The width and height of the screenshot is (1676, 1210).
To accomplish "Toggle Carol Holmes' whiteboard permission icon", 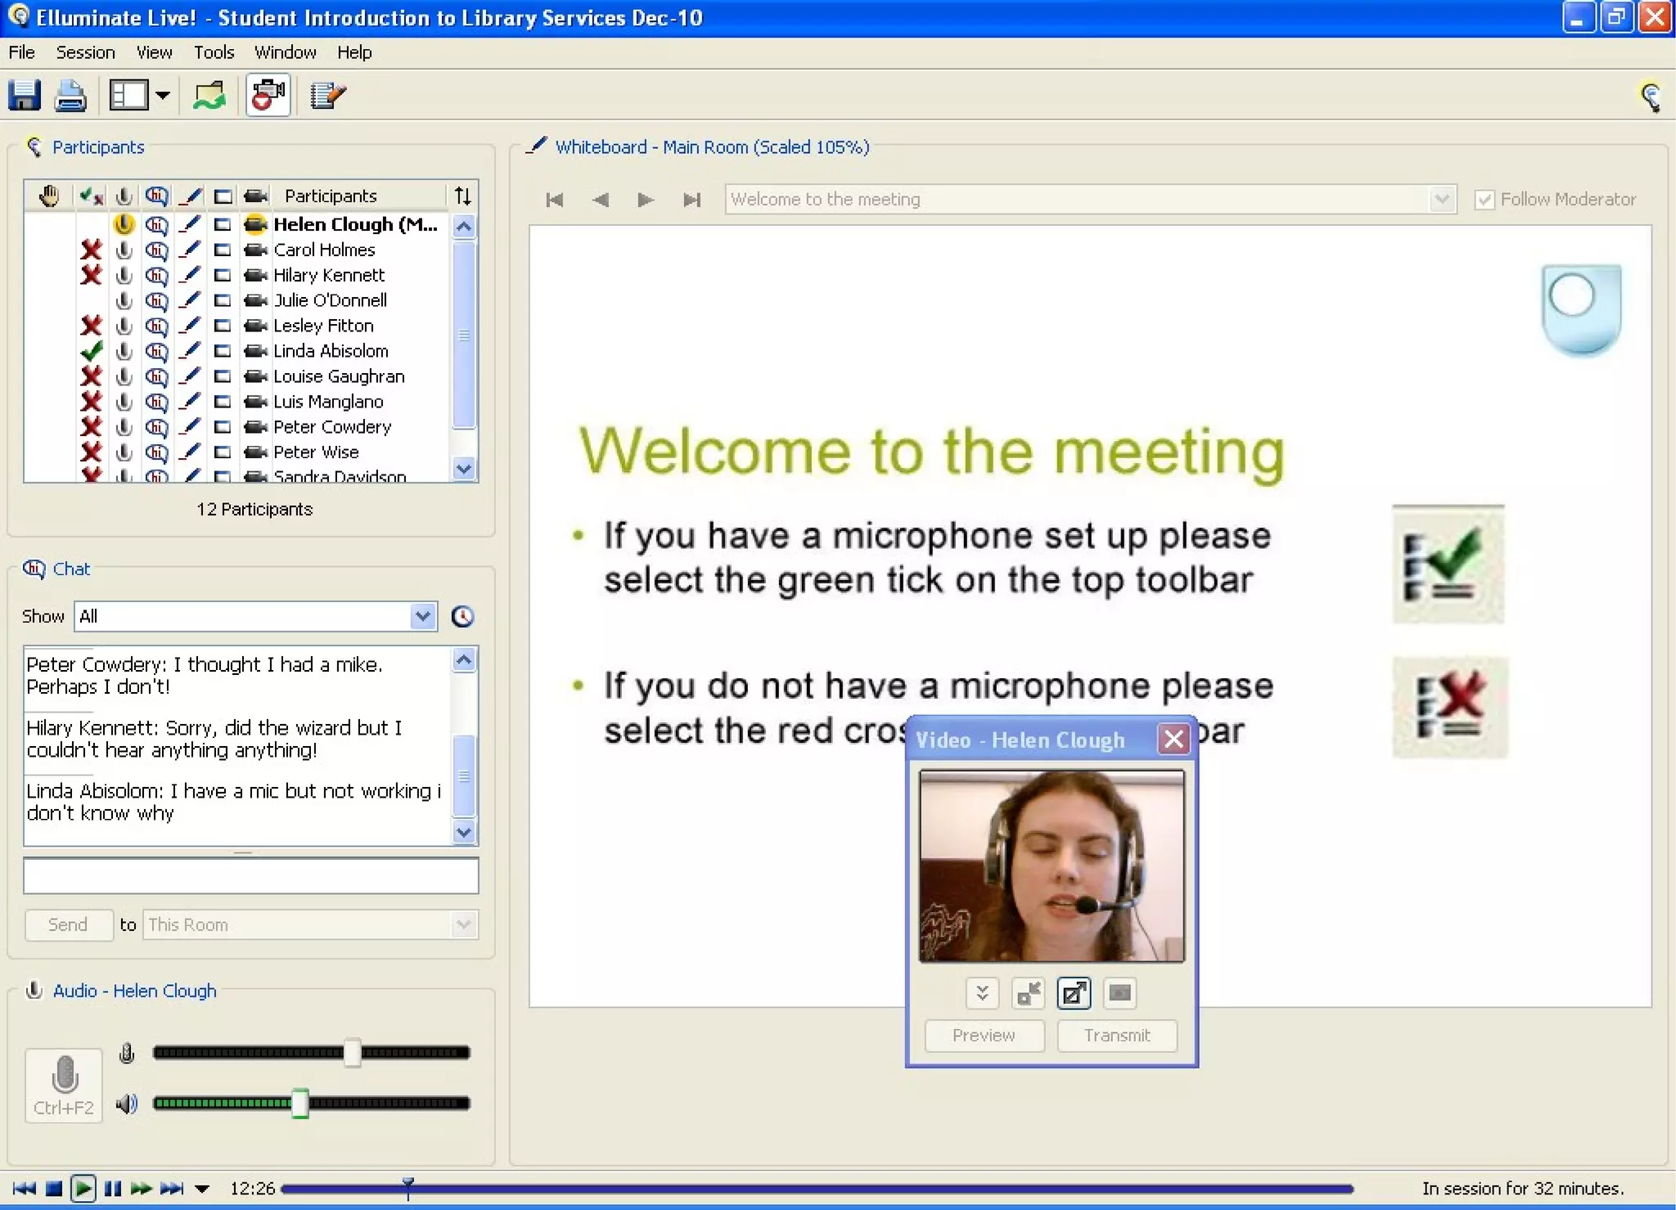I will point(190,250).
